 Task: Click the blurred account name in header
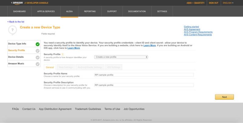195,3
